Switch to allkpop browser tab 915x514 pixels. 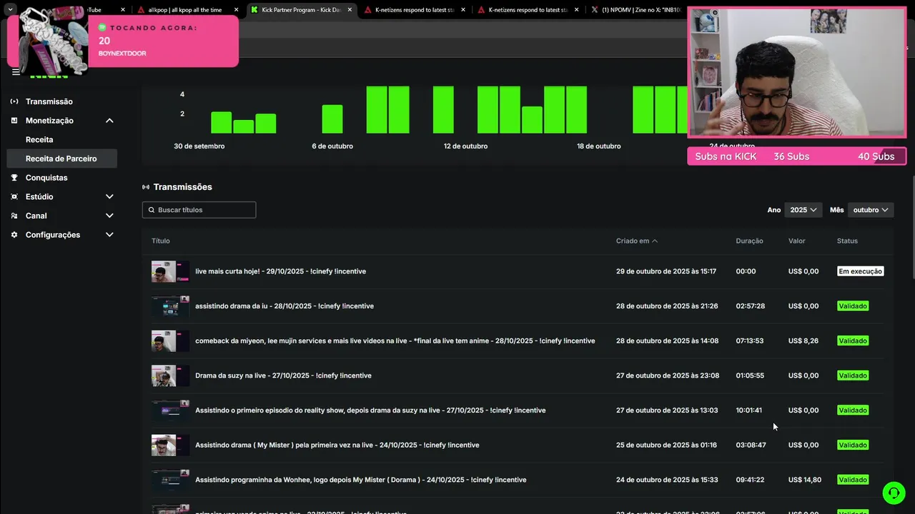point(184,10)
